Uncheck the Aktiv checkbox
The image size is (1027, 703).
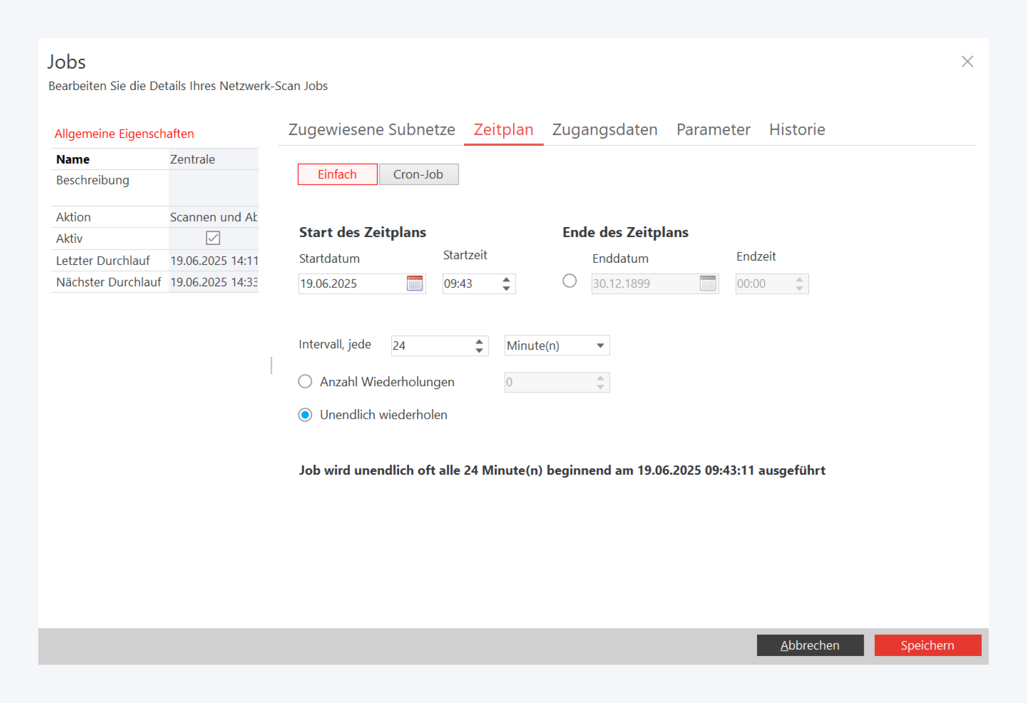tap(212, 238)
